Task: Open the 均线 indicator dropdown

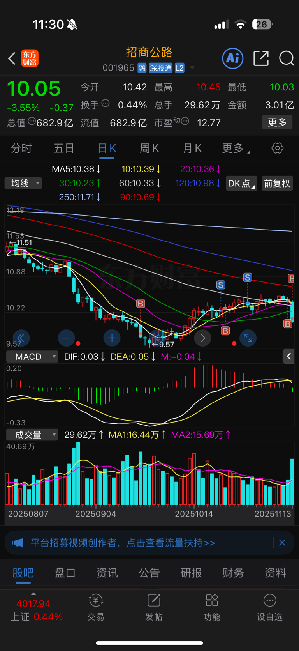Action: (x=23, y=183)
